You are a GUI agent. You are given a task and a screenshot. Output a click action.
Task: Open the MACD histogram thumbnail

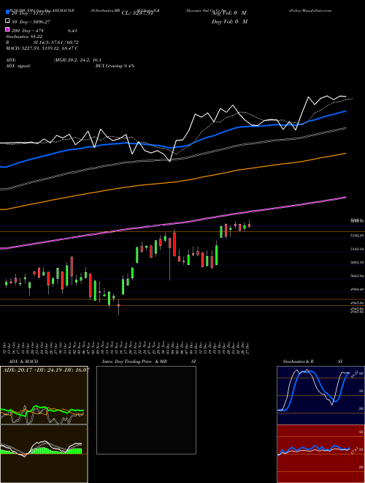(44, 454)
